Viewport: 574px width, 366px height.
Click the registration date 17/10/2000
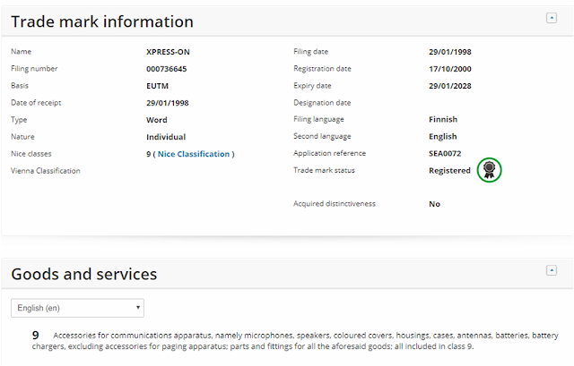pyautogui.click(x=450, y=69)
